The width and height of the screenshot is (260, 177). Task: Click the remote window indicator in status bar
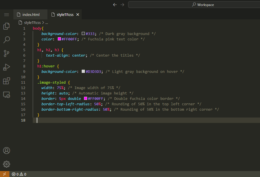point(5,174)
